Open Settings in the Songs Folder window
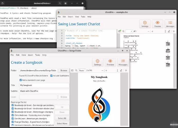Image resolution: width=178 pixels, height=128 pixels. tap(97, 62)
